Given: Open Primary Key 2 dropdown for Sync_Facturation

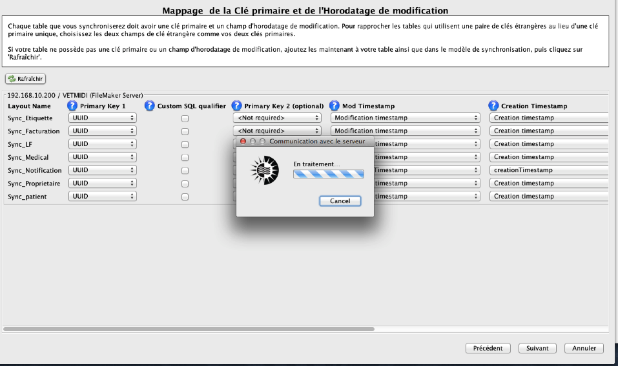Looking at the screenshot, I should tap(277, 131).
